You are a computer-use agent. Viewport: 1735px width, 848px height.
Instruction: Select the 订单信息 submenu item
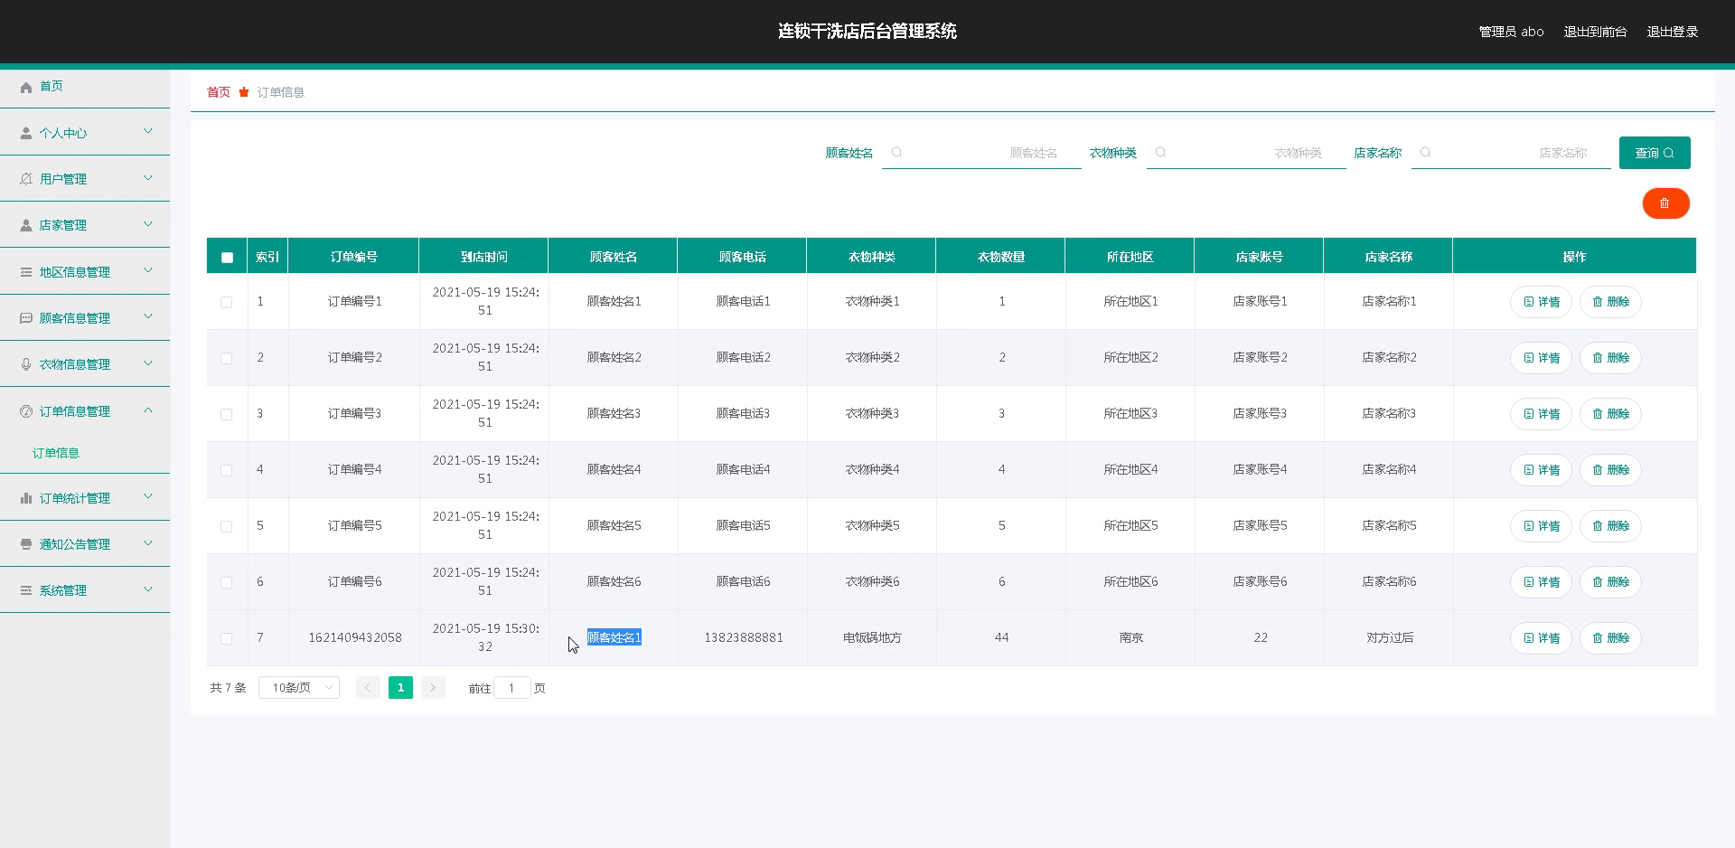coord(56,453)
